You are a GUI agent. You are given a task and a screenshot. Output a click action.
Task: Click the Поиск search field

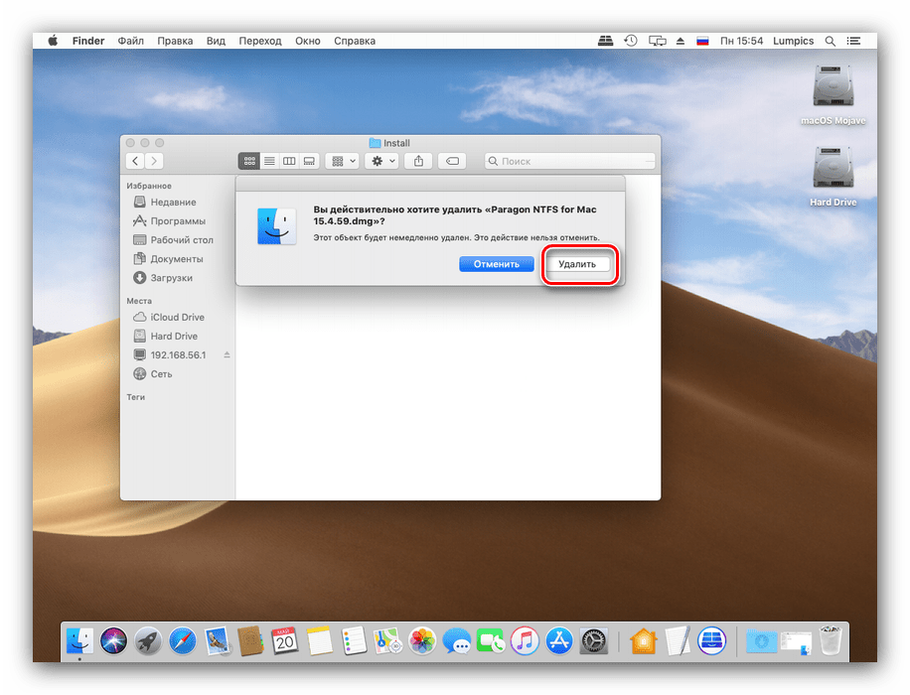coord(570,161)
